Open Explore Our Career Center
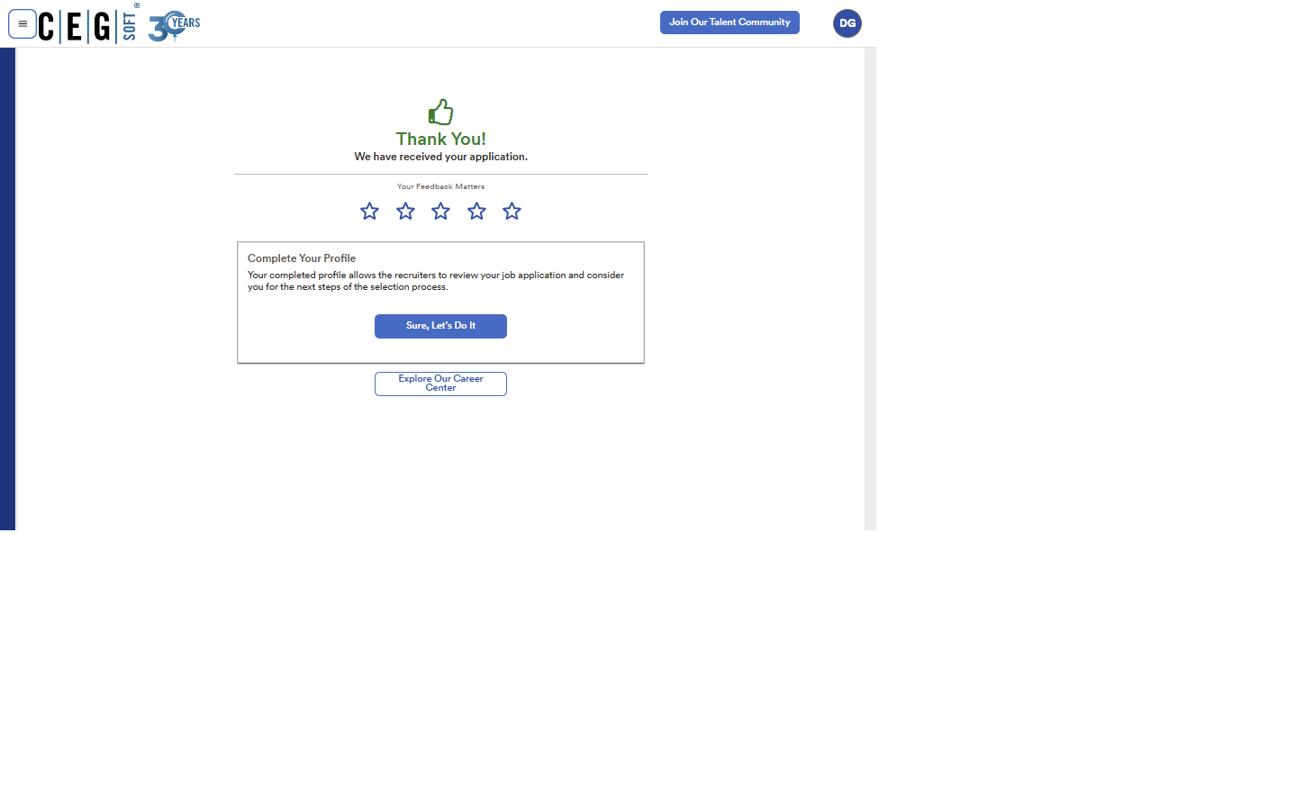Screen dimensions: 1314x795 coord(440,384)
